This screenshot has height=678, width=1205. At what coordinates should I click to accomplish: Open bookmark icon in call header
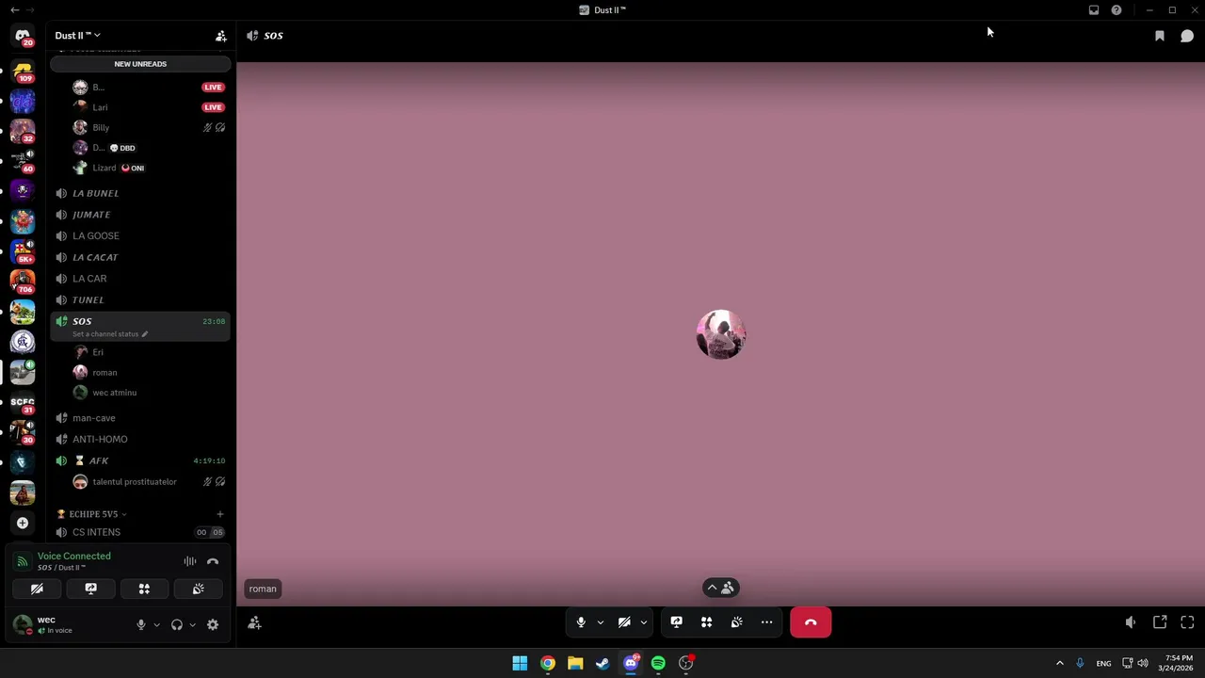coord(1160,36)
